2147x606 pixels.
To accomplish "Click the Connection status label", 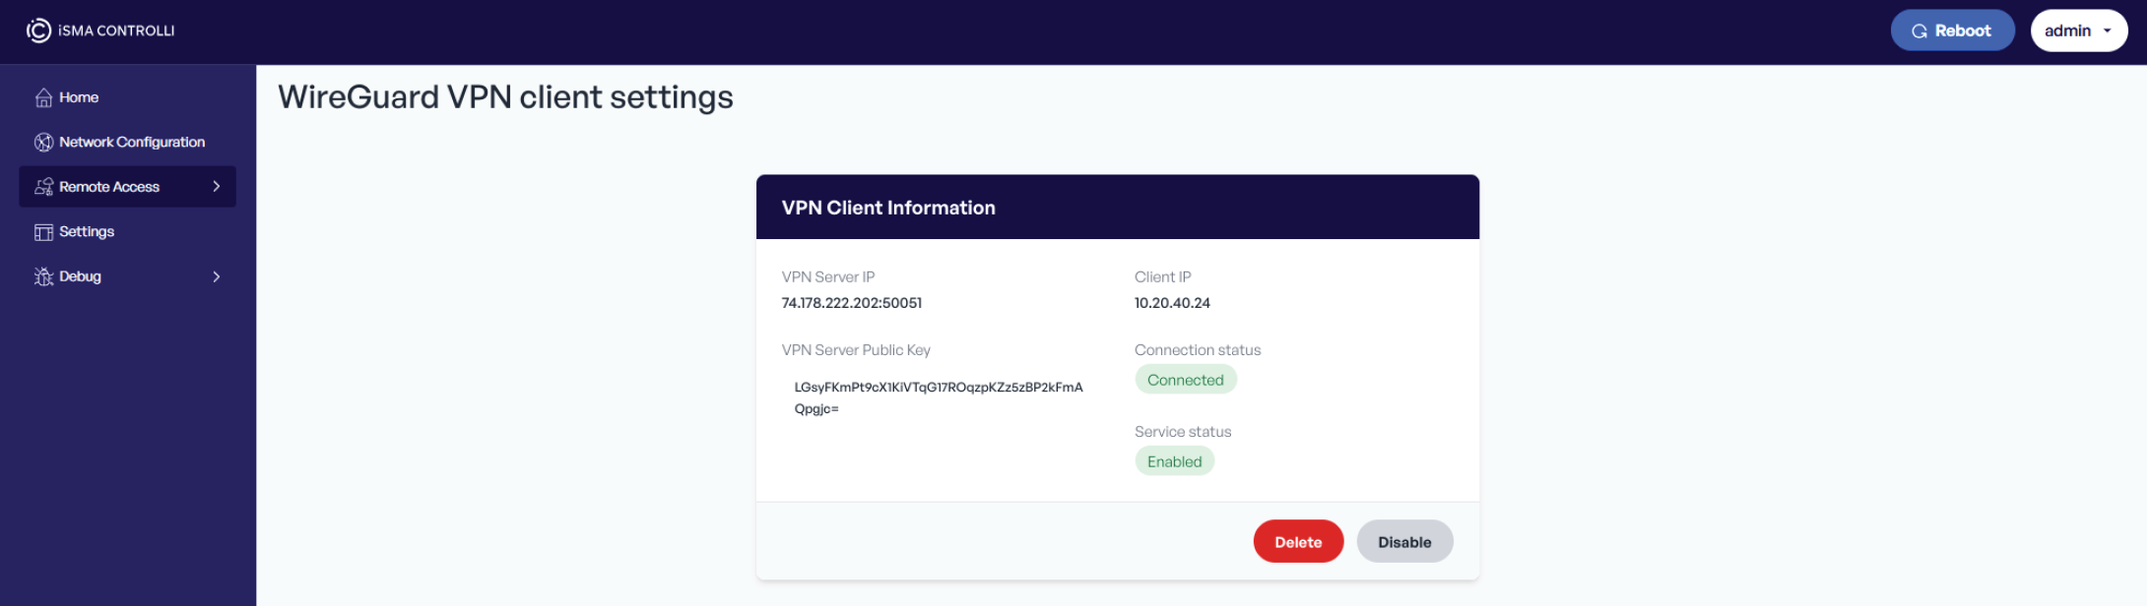I will (1198, 350).
